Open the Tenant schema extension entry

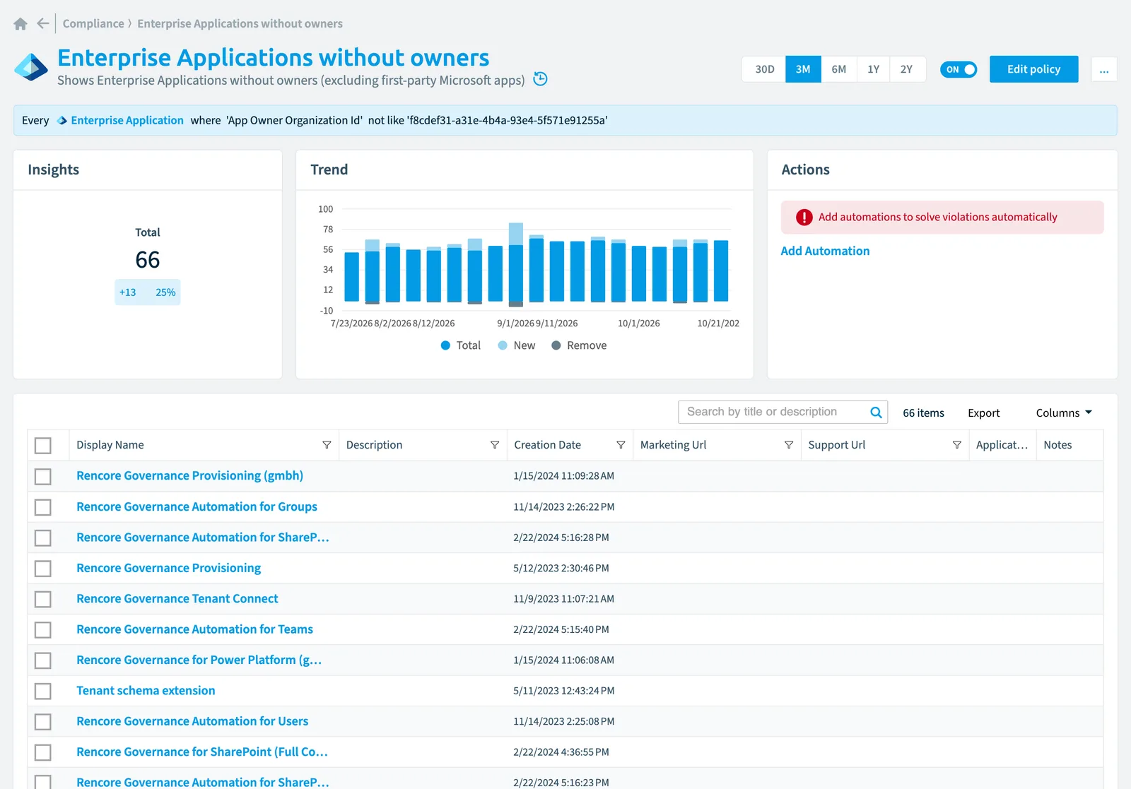146,691
